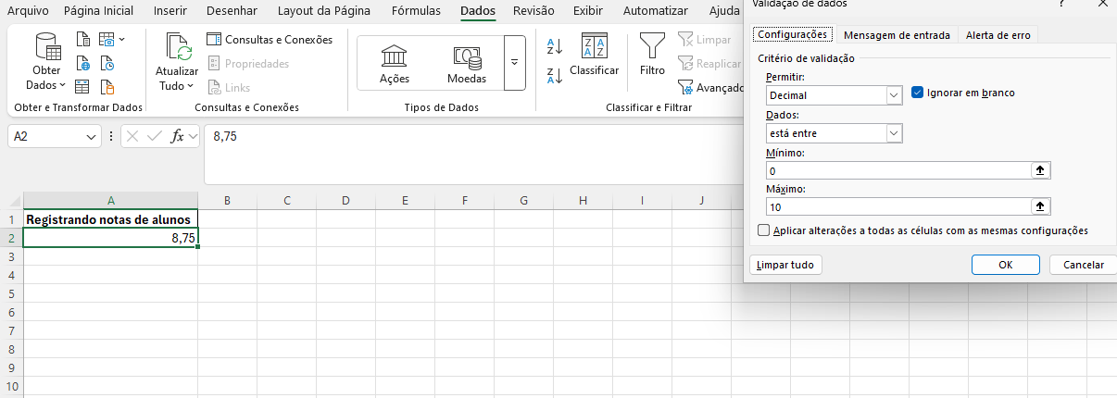Open the Alerta de erro tab
Image resolution: width=1117 pixels, height=398 pixels.
tap(998, 34)
